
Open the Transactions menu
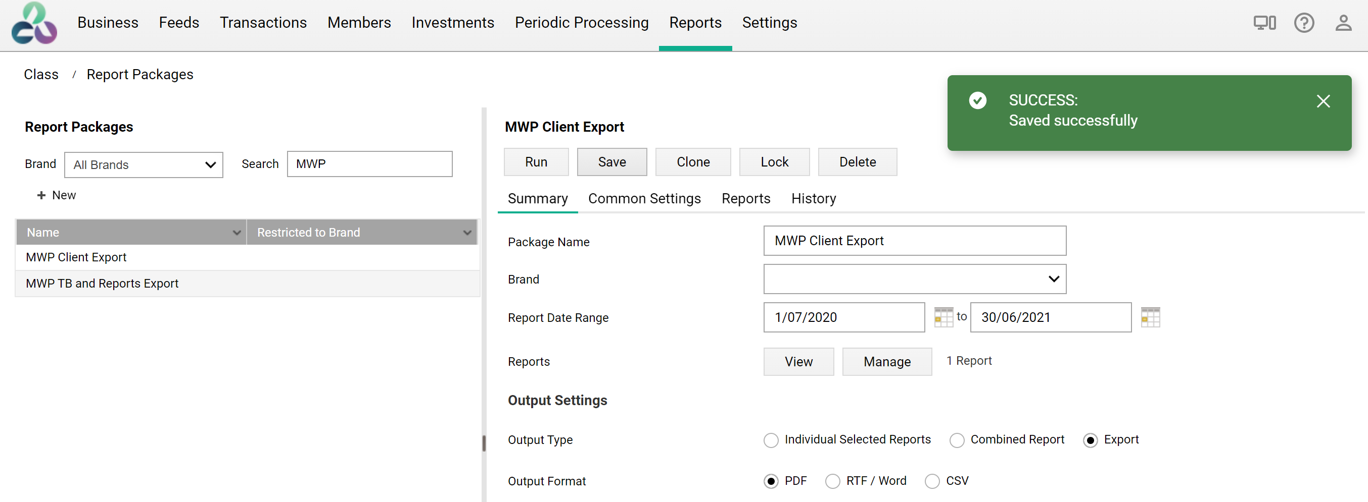point(263,22)
